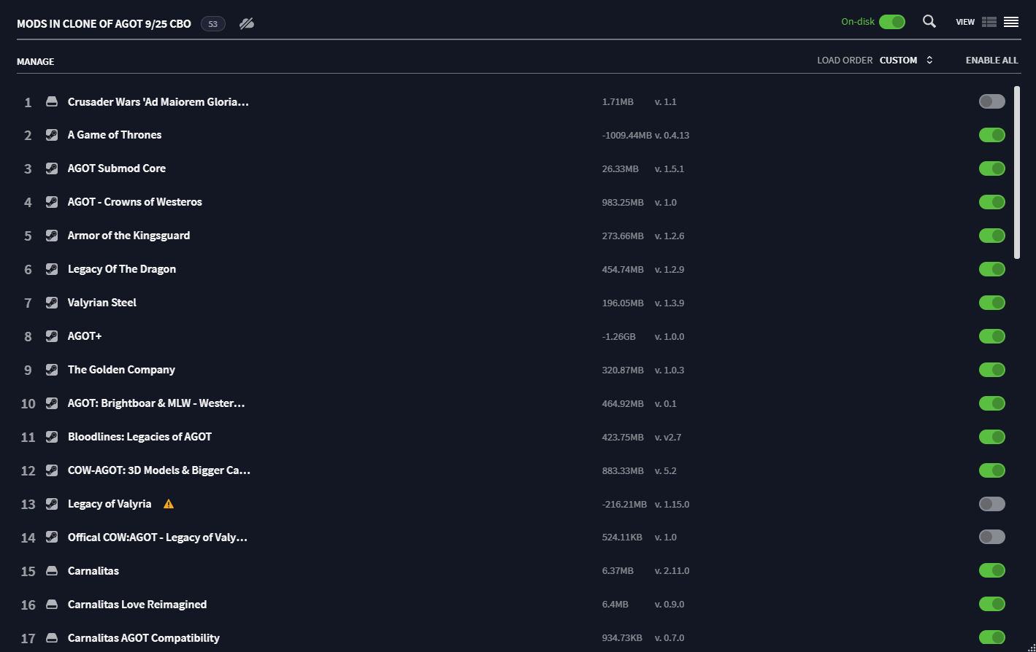The height and width of the screenshot is (652, 1036).
Task: Click the Steam icon for Valyrian Steel
Action: [52, 303]
